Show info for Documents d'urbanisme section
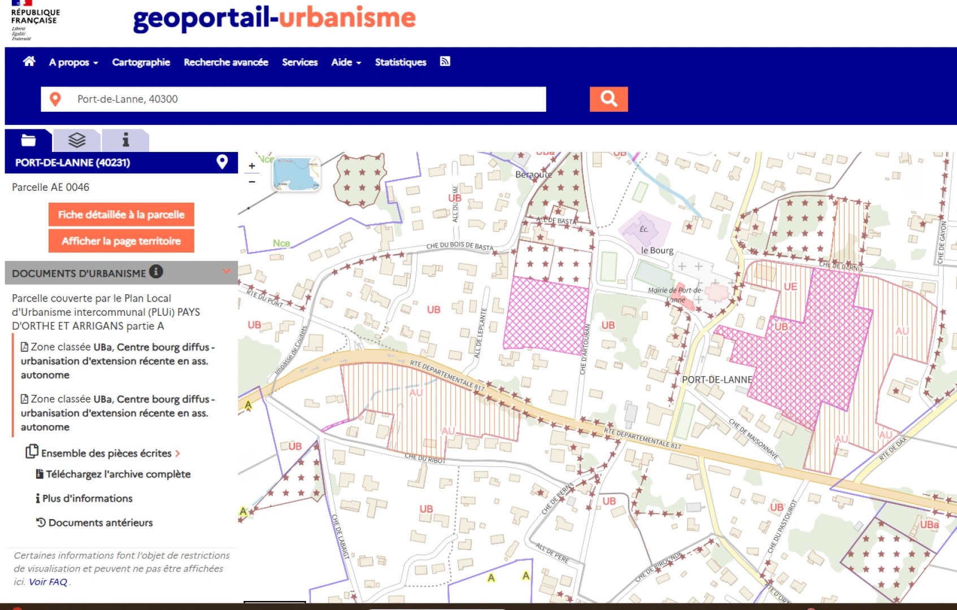Screen dimensions: 957x610 coord(156,272)
